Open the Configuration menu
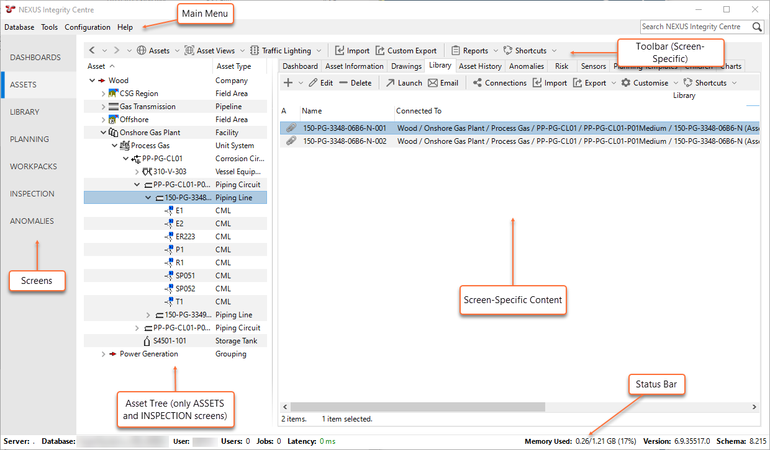This screenshot has height=450, width=770. pyautogui.click(x=87, y=27)
